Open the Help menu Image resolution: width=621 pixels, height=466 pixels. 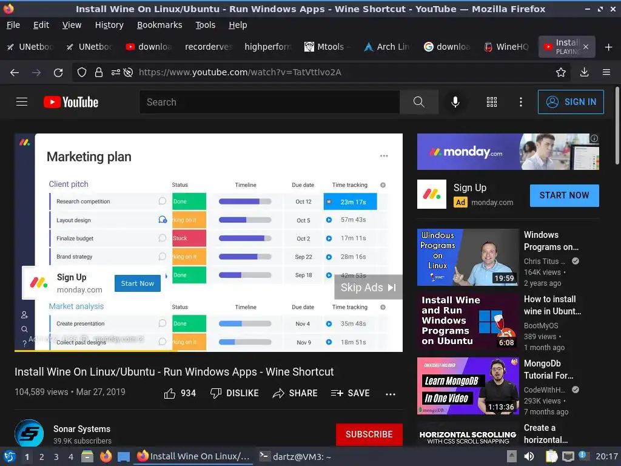238,25
